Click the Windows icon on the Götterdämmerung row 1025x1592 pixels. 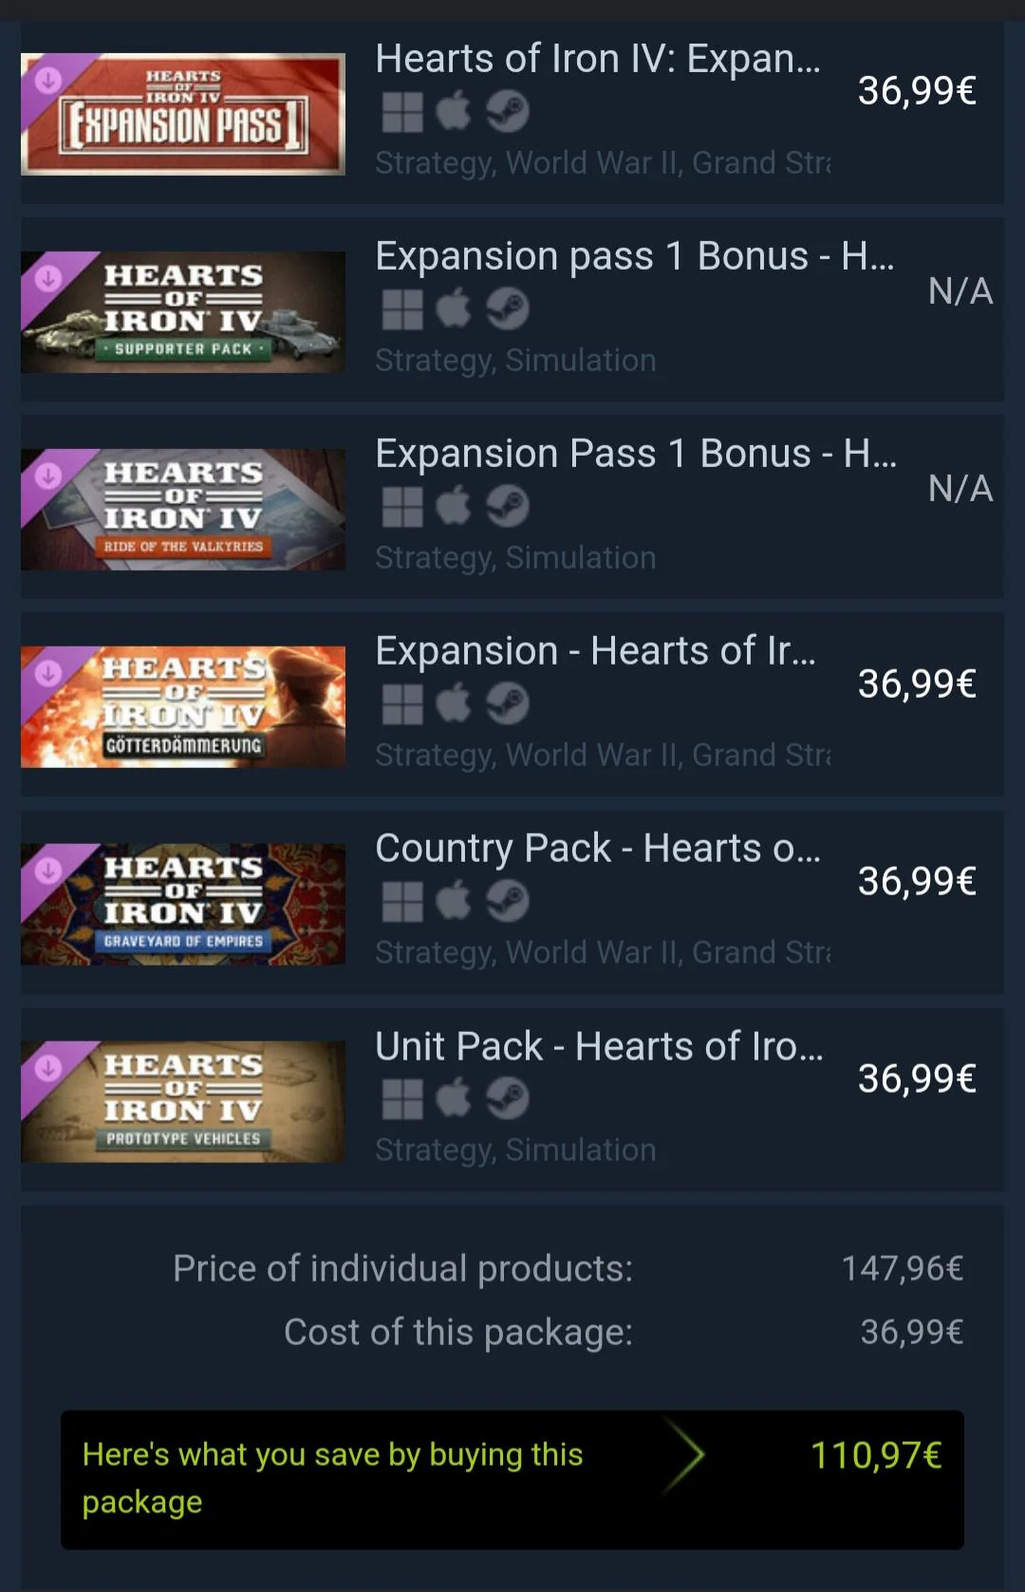coord(402,703)
